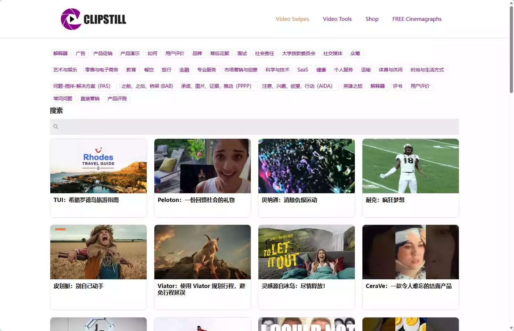Go to the Shop page
The height and width of the screenshot is (331, 514).
tap(372, 19)
